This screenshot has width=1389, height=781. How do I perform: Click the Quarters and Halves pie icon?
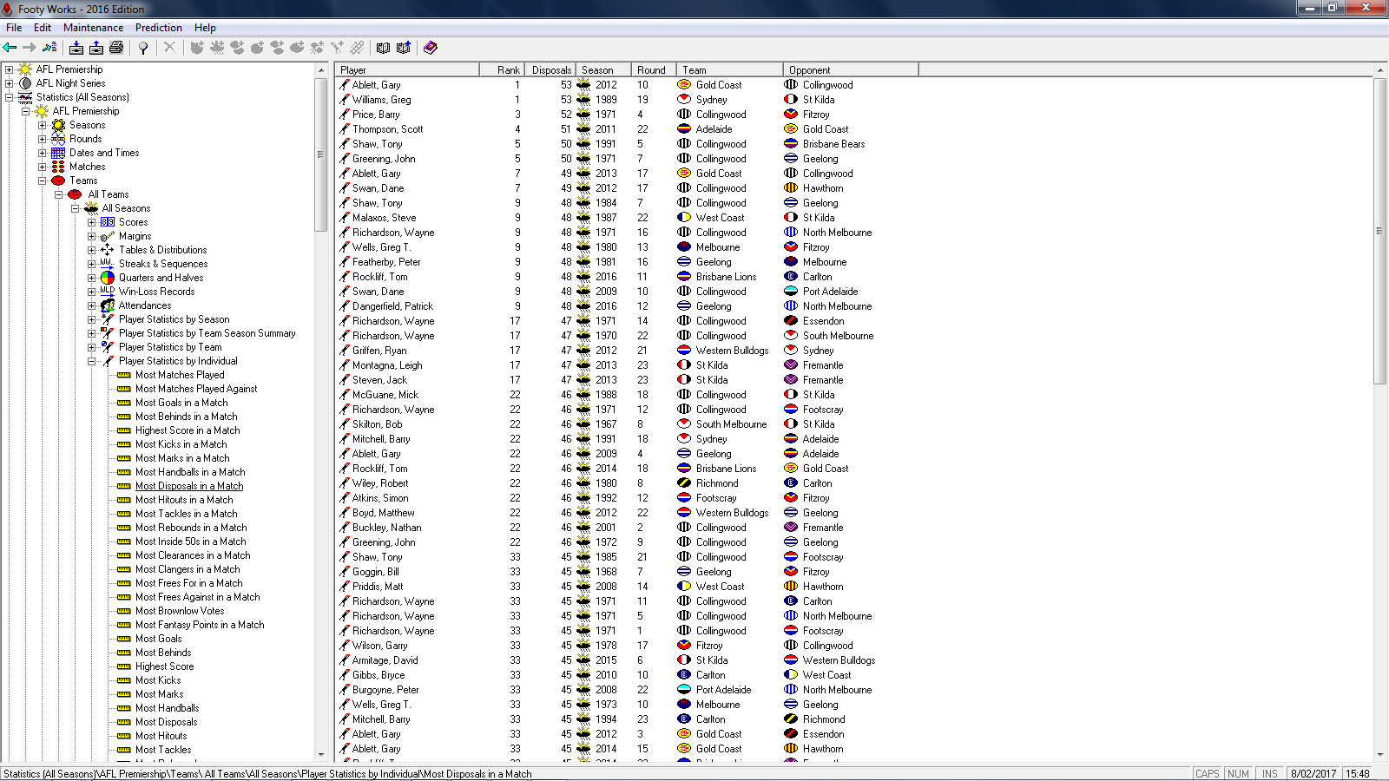tap(108, 278)
